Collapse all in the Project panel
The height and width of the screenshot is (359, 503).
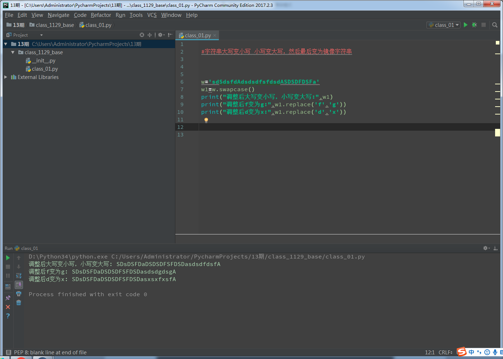(x=149, y=35)
